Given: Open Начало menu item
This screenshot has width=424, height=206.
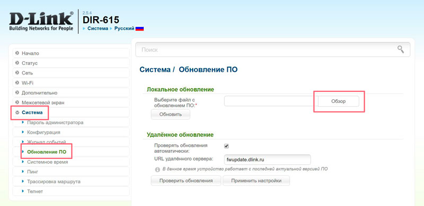Looking at the screenshot, I should click(x=71, y=53).
